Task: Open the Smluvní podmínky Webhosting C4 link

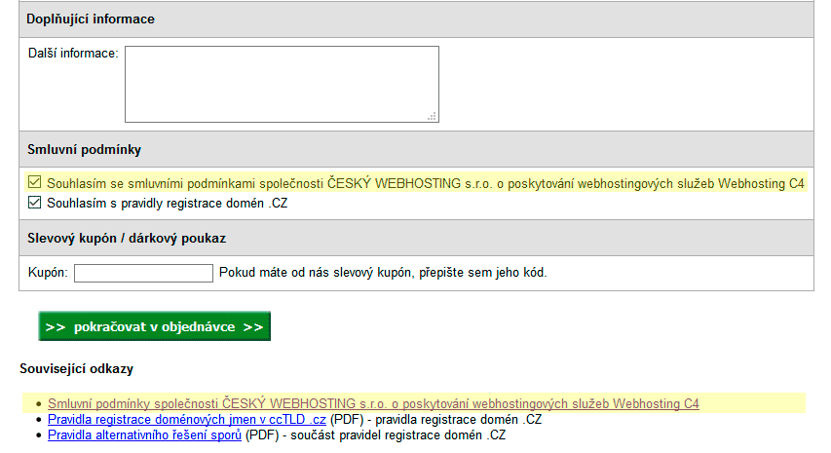Action: pyautogui.click(x=373, y=403)
